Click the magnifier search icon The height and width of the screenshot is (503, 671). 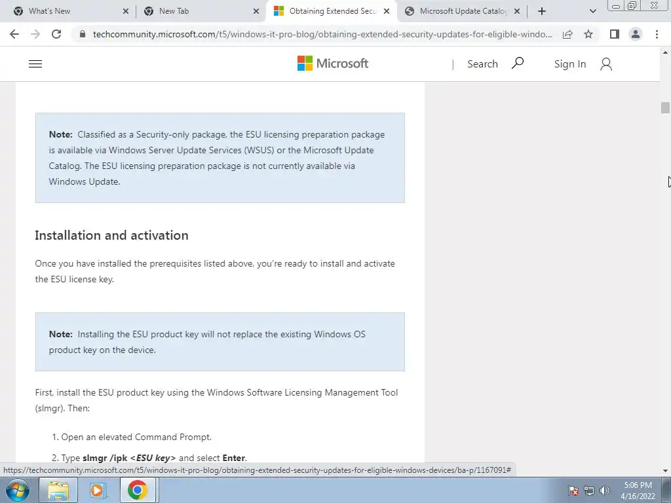click(518, 64)
